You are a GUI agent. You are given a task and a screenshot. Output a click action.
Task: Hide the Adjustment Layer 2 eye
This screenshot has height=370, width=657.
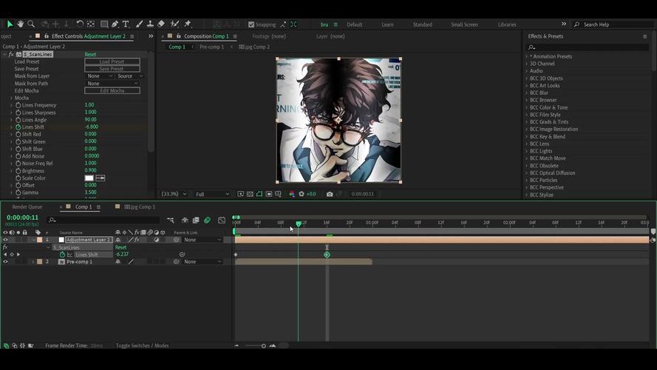pos(5,240)
